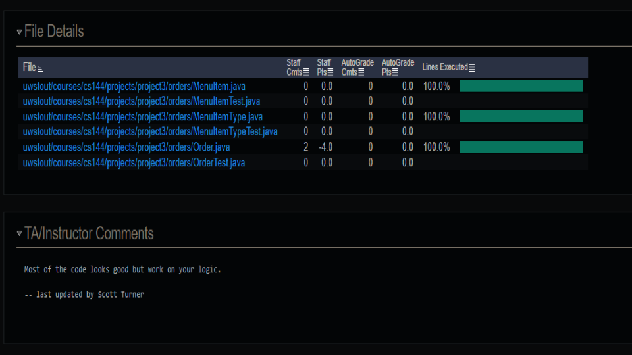This screenshot has width=632, height=355.
Task: Collapse the File Details section triangle
Action: (x=19, y=32)
